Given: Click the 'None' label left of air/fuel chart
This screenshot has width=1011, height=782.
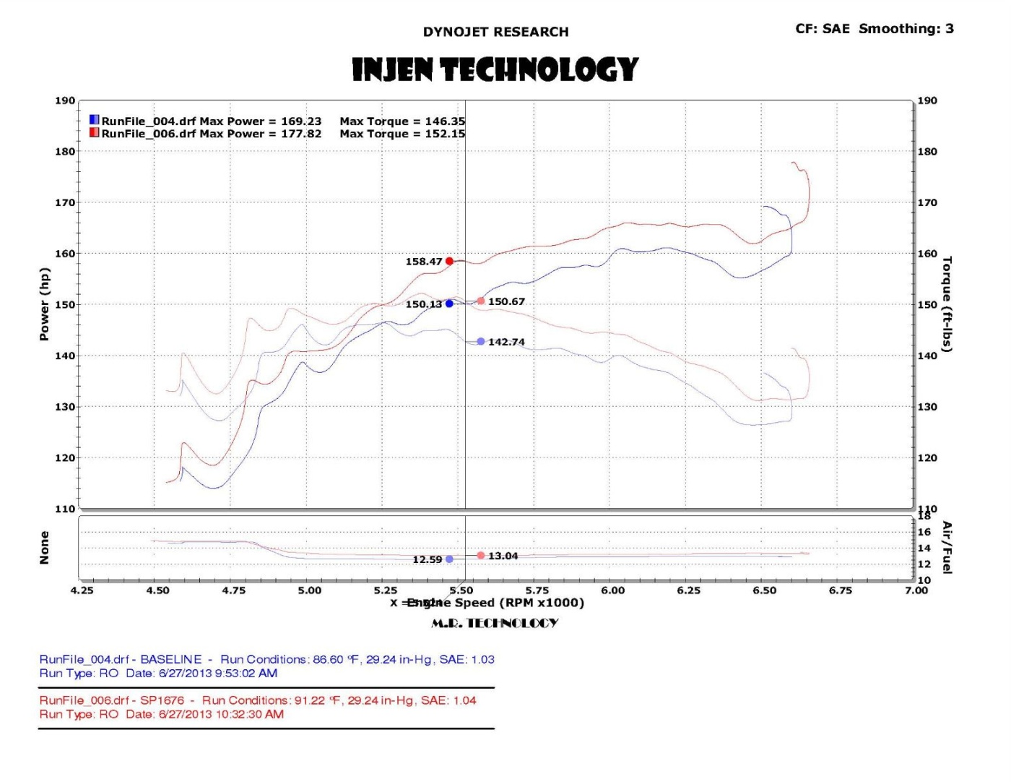Looking at the screenshot, I should click(45, 548).
